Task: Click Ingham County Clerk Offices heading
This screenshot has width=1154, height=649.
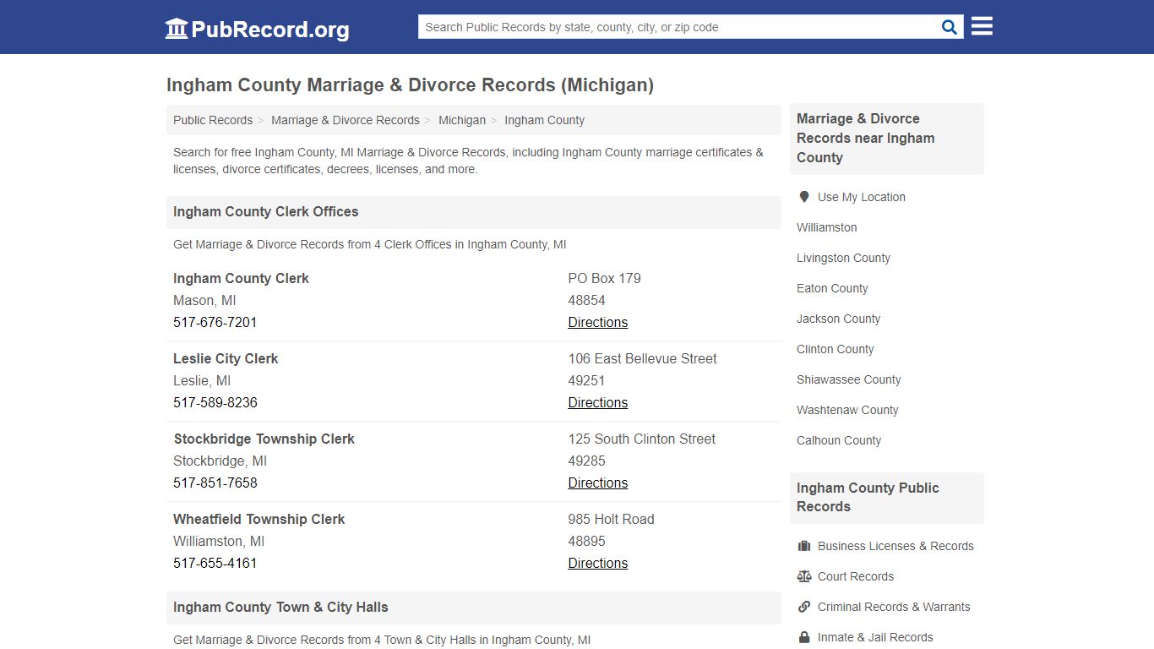Action: (265, 211)
